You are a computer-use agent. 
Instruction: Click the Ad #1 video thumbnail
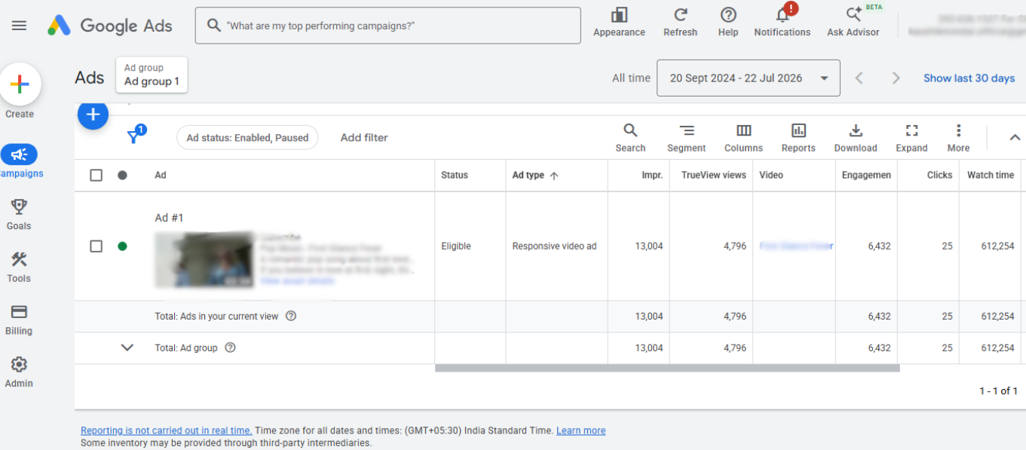[204, 259]
